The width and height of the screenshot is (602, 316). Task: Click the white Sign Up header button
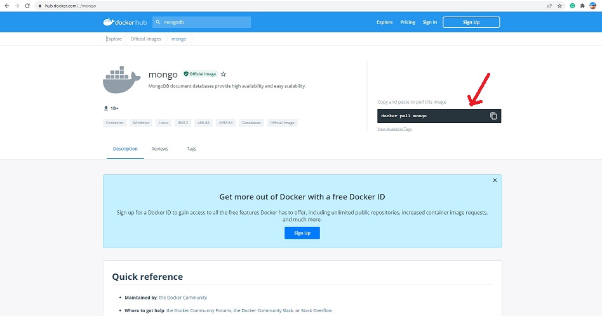(471, 22)
